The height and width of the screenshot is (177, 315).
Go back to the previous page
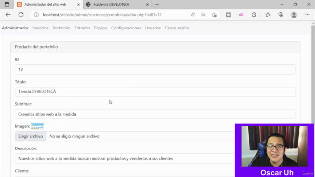click(8, 15)
